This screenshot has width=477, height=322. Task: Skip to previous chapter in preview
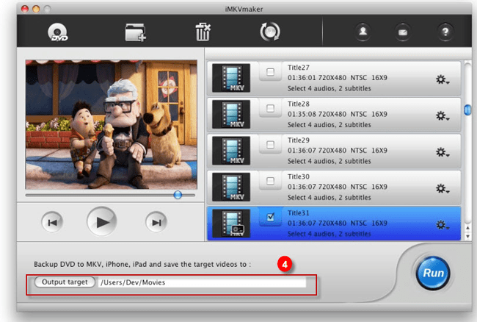52,222
